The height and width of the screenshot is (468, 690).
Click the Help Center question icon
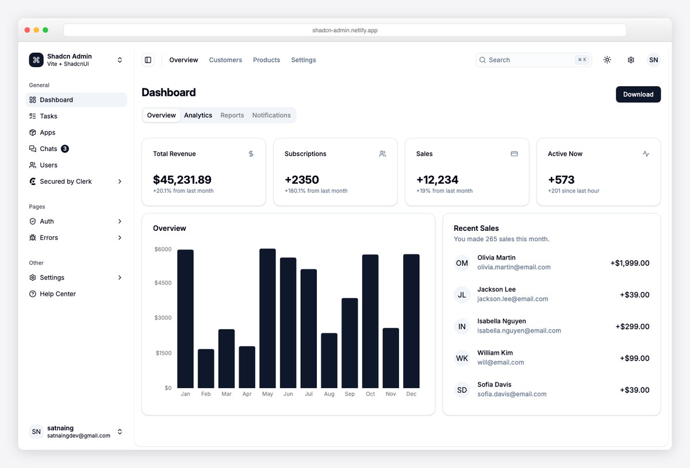point(33,294)
